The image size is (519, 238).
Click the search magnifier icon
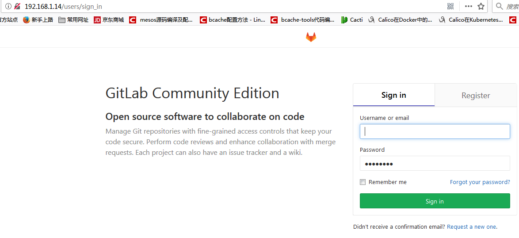(x=499, y=6)
